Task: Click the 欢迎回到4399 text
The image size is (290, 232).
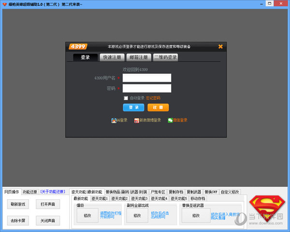Action: coord(135,69)
